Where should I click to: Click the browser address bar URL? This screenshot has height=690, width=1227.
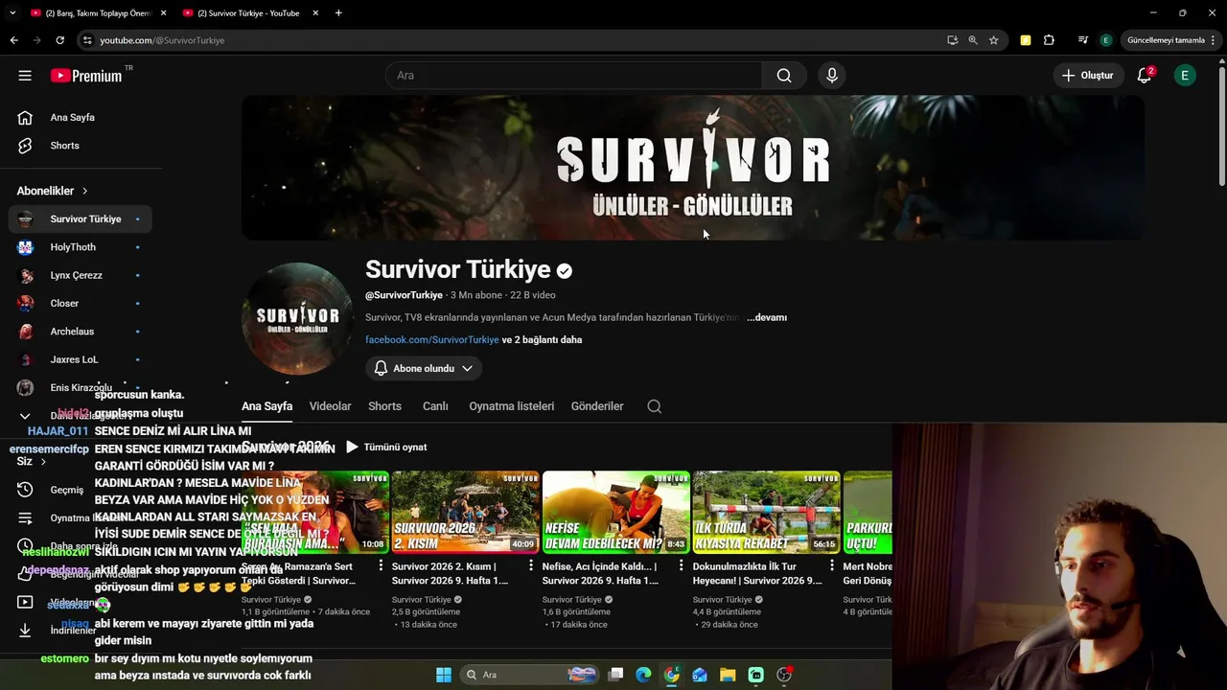(x=162, y=40)
